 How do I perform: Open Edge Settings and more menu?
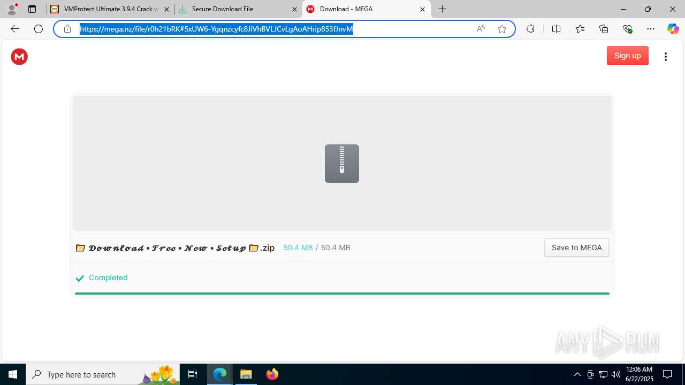click(651, 29)
